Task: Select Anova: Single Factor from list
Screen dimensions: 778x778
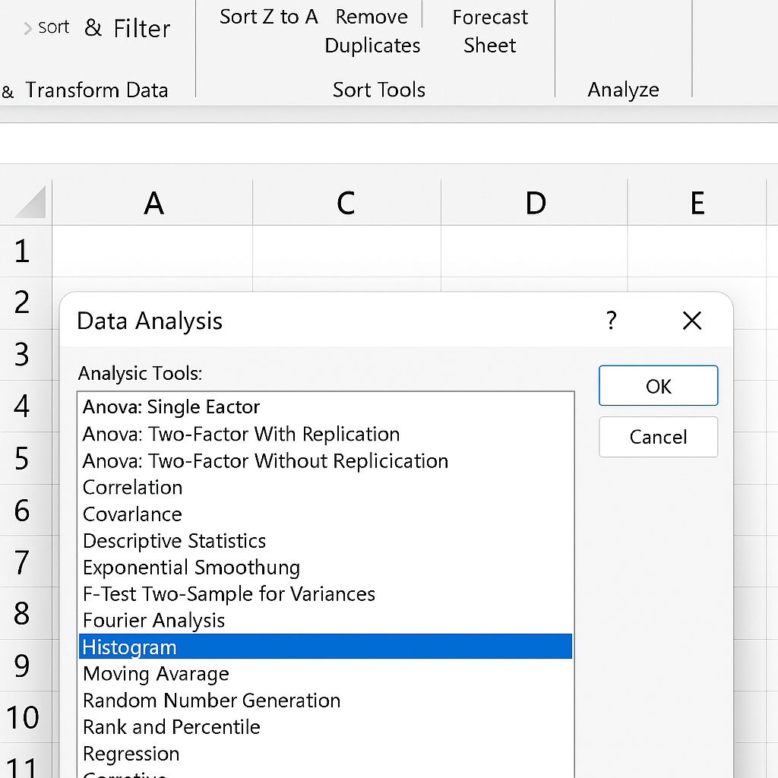Action: pos(171,407)
